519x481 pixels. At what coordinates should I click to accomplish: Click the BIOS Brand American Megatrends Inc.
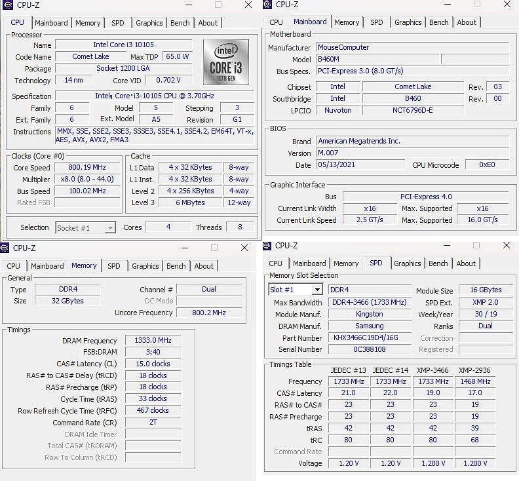coord(412,141)
